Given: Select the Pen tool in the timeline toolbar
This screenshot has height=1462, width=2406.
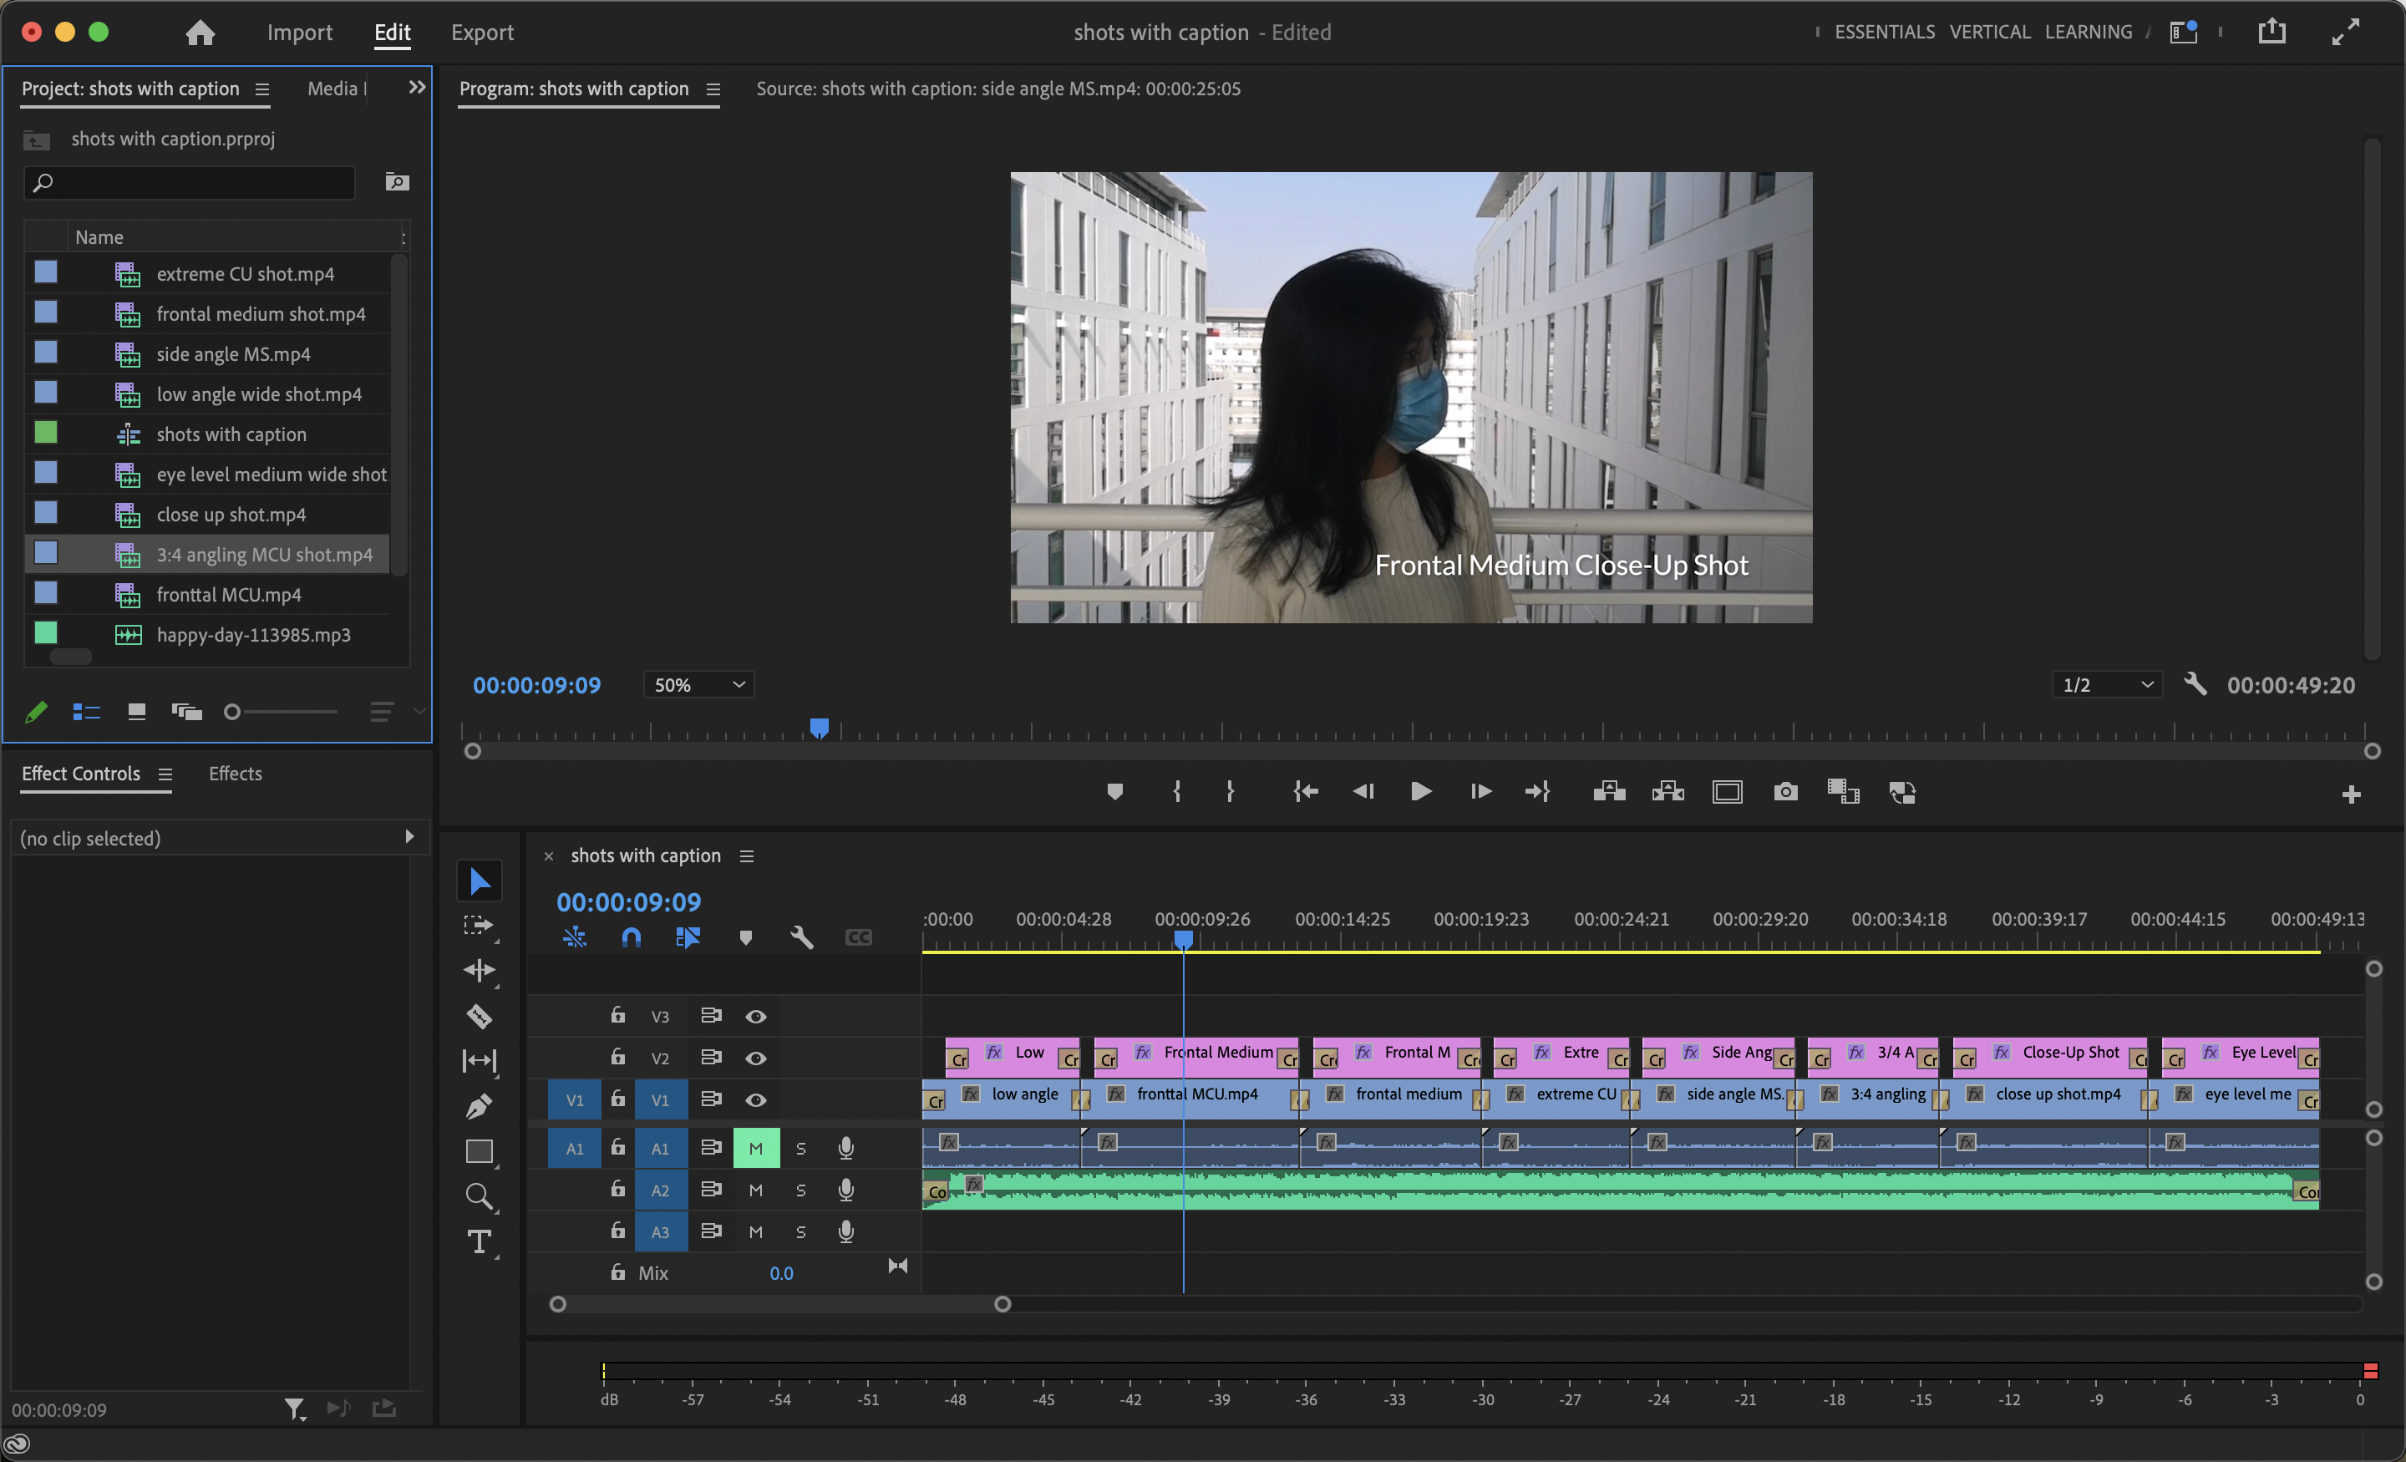Looking at the screenshot, I should (479, 1106).
